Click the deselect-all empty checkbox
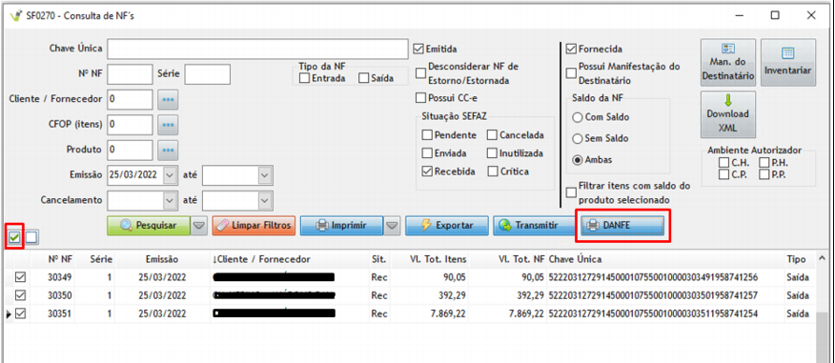The height and width of the screenshot is (363, 835). tap(31, 237)
